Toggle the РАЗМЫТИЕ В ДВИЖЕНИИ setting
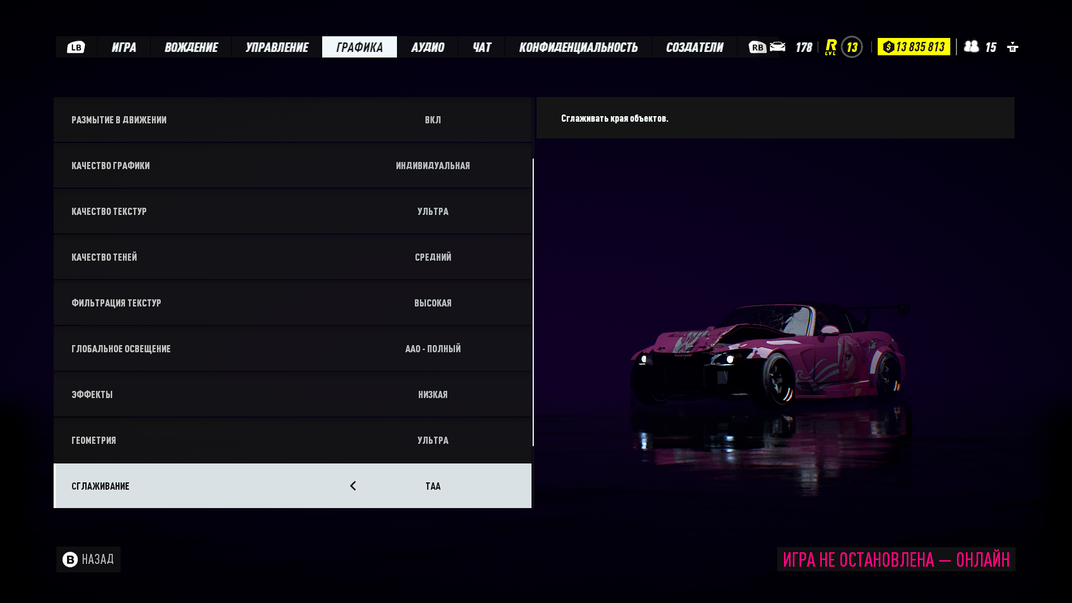This screenshot has height=603, width=1072. 293,119
